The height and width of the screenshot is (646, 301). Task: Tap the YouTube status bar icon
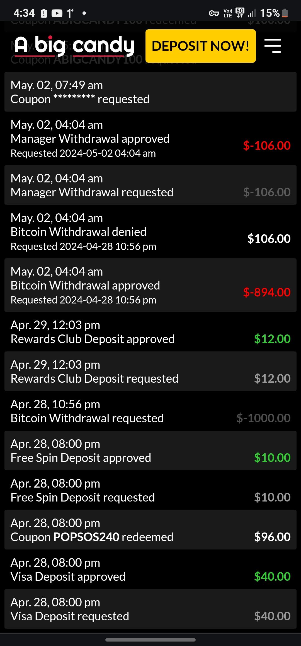click(57, 13)
